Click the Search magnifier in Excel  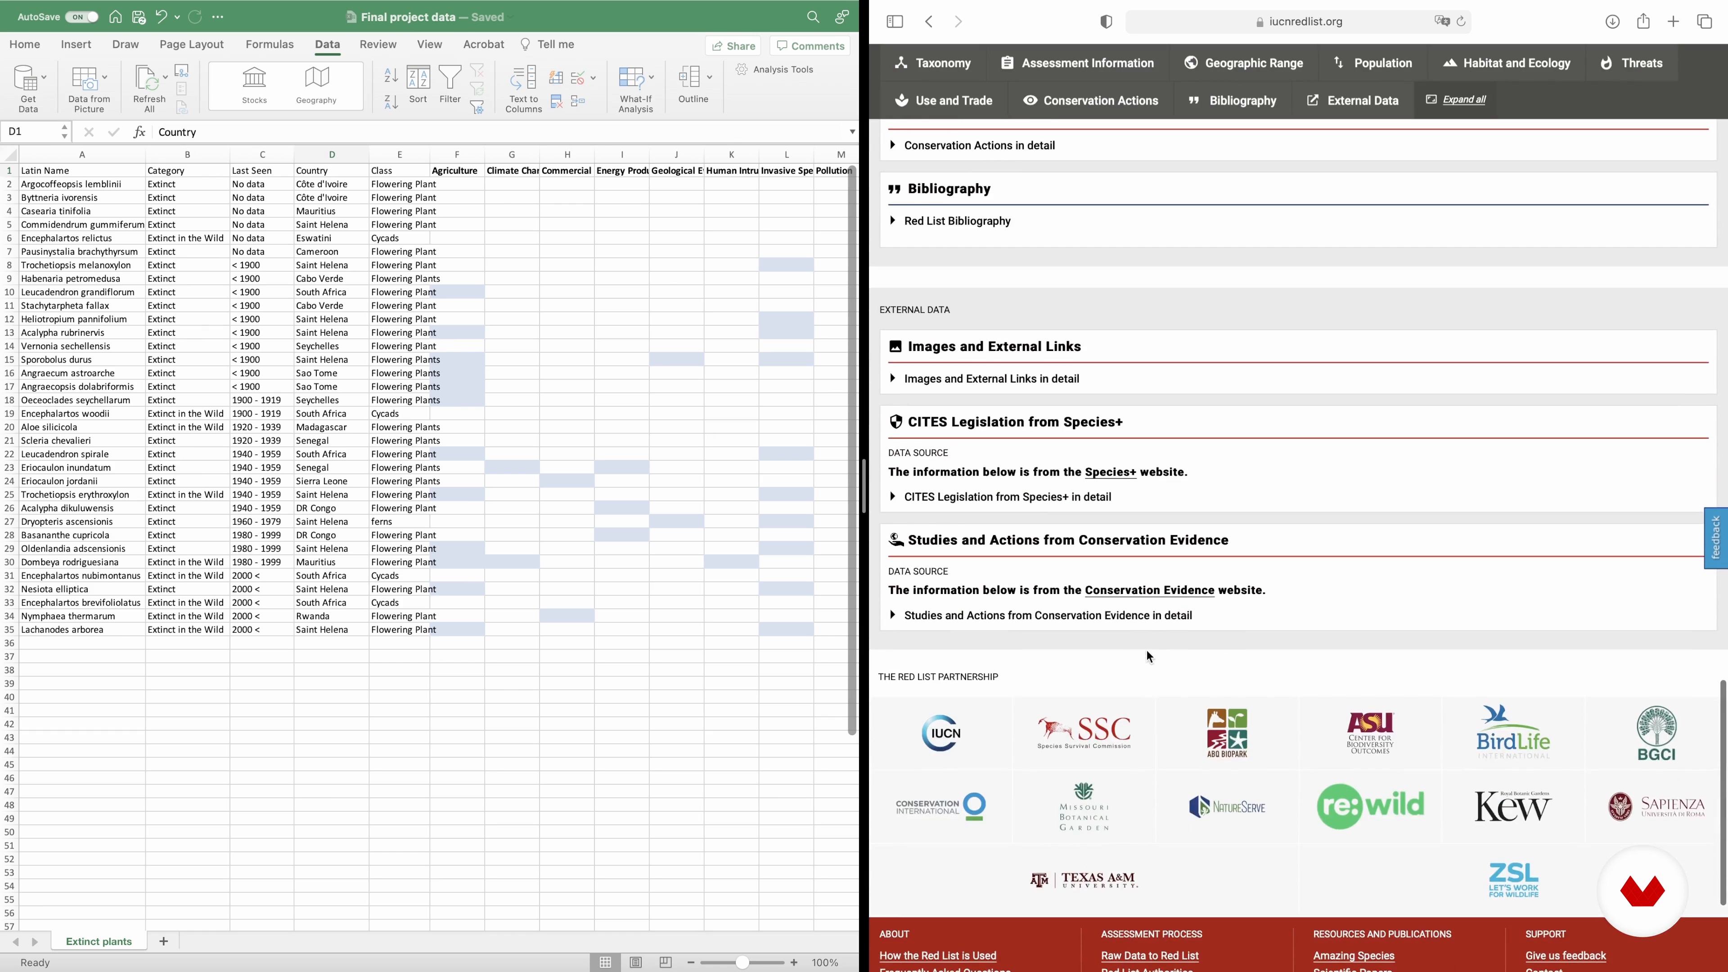pyautogui.click(x=813, y=18)
